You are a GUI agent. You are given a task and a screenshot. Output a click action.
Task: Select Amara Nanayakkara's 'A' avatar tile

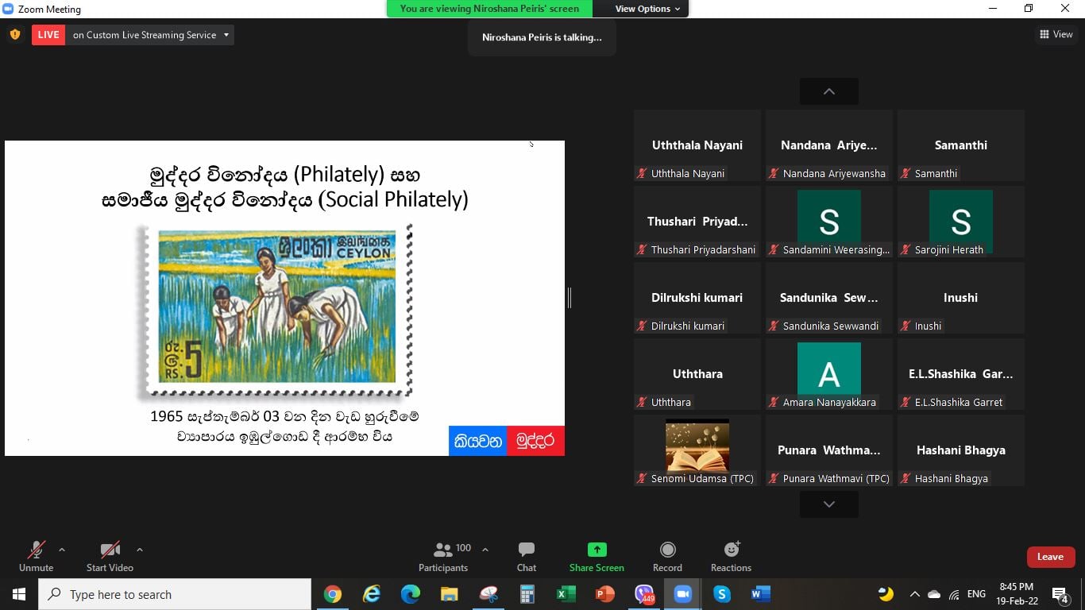[829, 374]
